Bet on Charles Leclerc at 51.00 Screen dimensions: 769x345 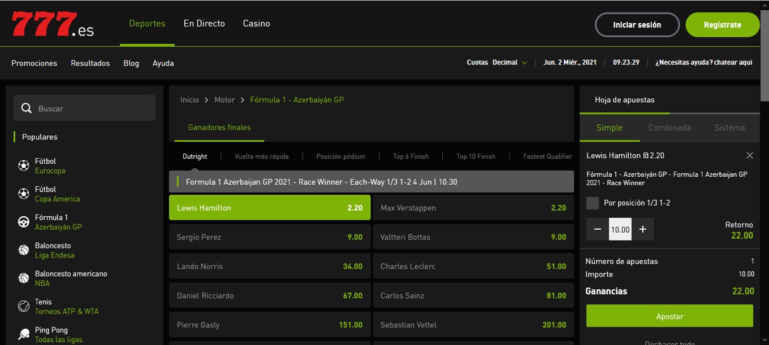click(x=473, y=267)
